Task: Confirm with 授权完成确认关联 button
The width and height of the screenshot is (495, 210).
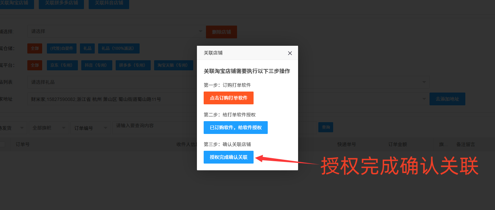Action: 228,157
